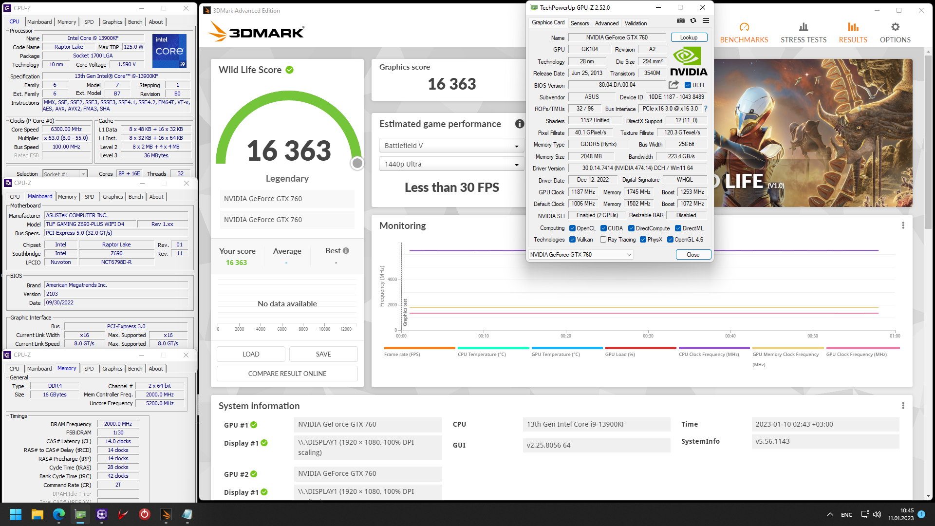
Task: Open the CPU-Z Socket #1 selection dropdown
Action: [x=64, y=174]
